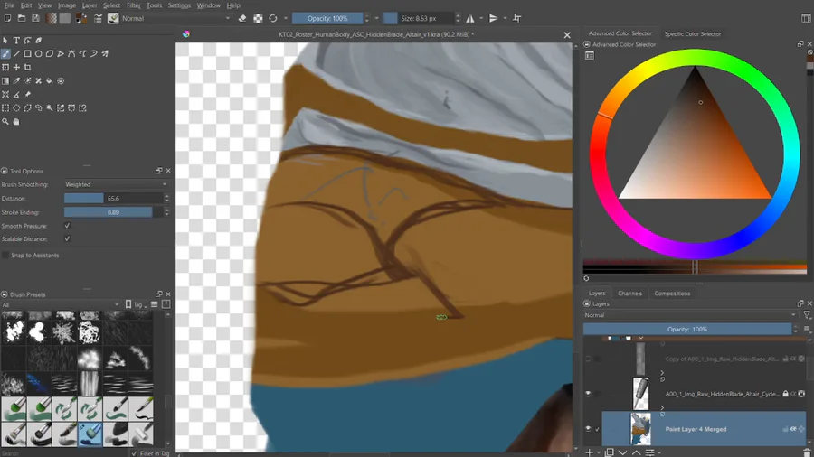This screenshot has width=814, height=457.
Task: Open the toolbar blending mode dropdown
Action: click(x=176, y=18)
